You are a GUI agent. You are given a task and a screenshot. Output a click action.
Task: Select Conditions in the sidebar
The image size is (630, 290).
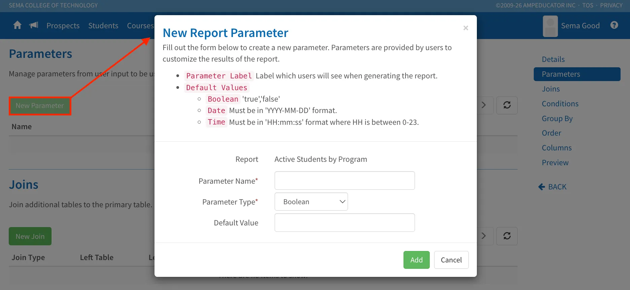tap(560, 104)
